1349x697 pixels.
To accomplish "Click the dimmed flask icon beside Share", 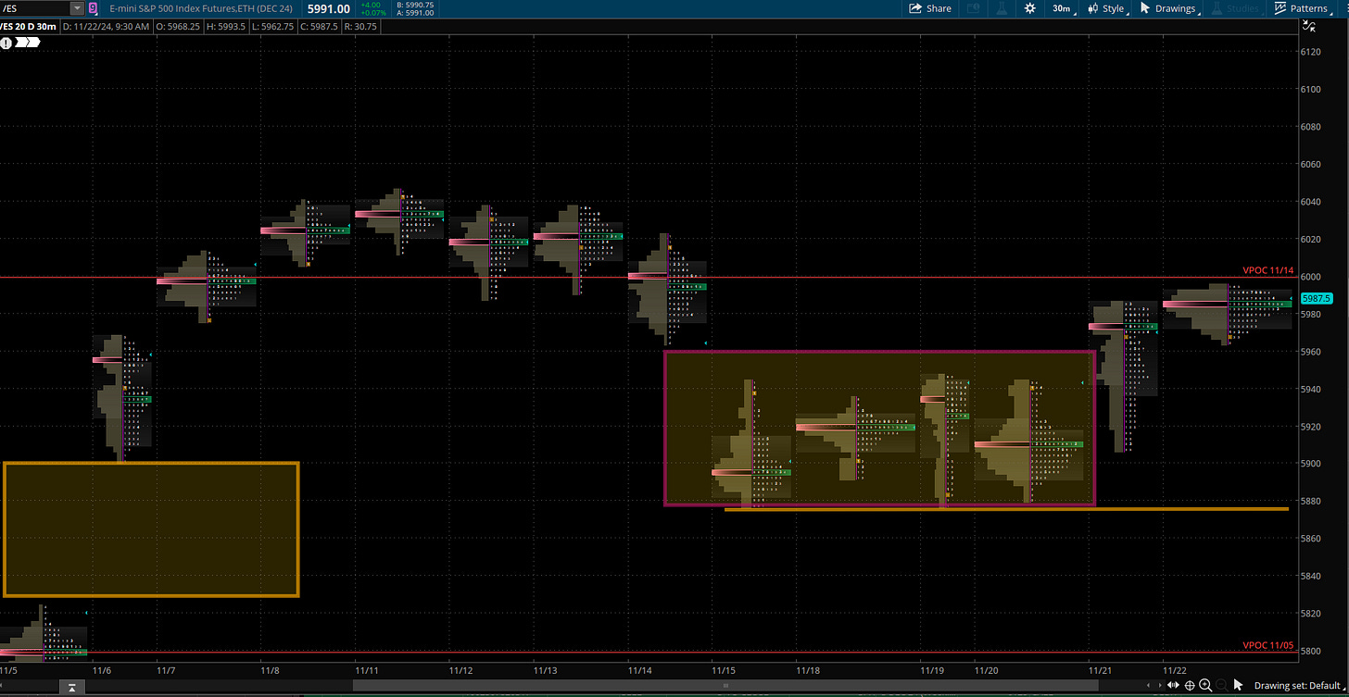I will point(1002,8).
